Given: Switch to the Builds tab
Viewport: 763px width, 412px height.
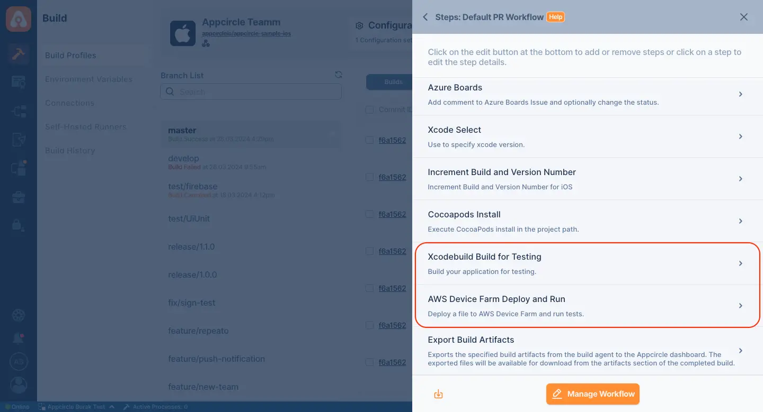Looking at the screenshot, I should [393, 82].
